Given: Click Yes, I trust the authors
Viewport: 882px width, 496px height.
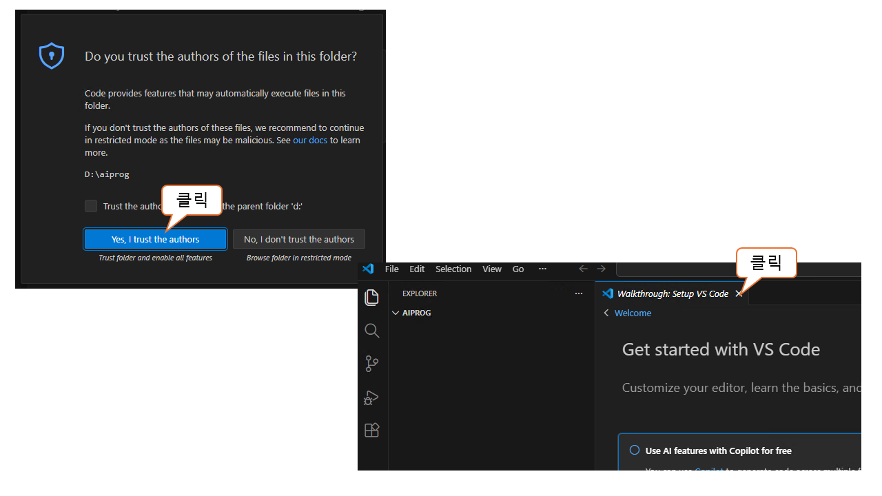Looking at the screenshot, I should [x=155, y=239].
